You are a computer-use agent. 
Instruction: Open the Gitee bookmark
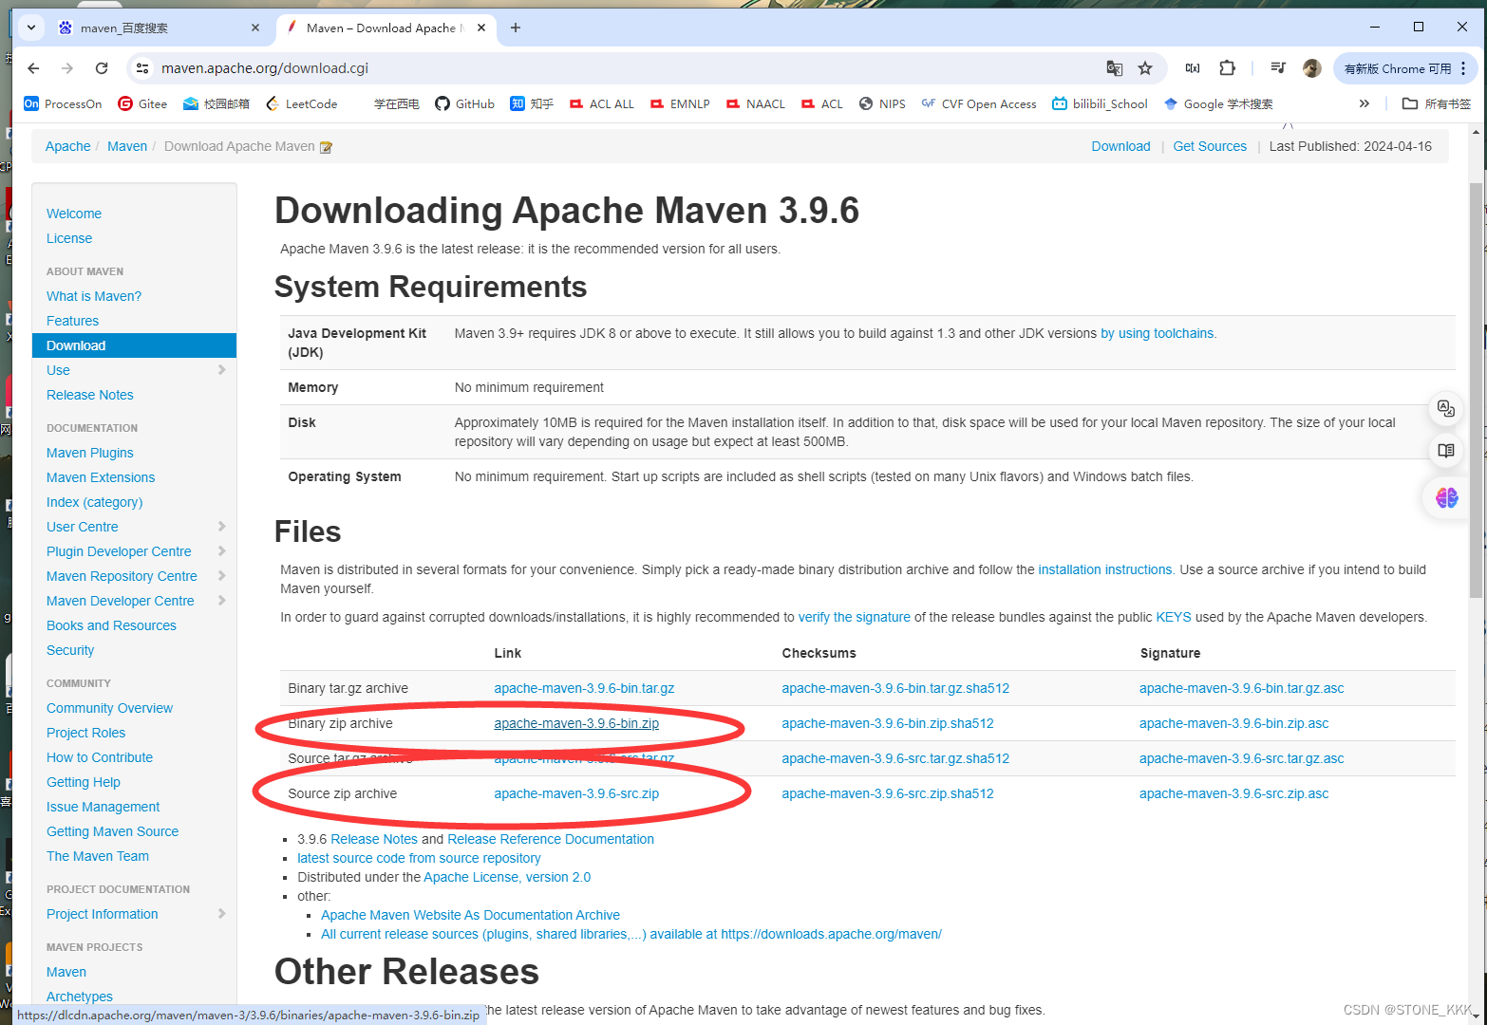[x=142, y=103]
